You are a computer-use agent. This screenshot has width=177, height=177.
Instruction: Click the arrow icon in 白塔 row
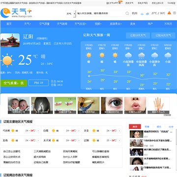(79, 131)
